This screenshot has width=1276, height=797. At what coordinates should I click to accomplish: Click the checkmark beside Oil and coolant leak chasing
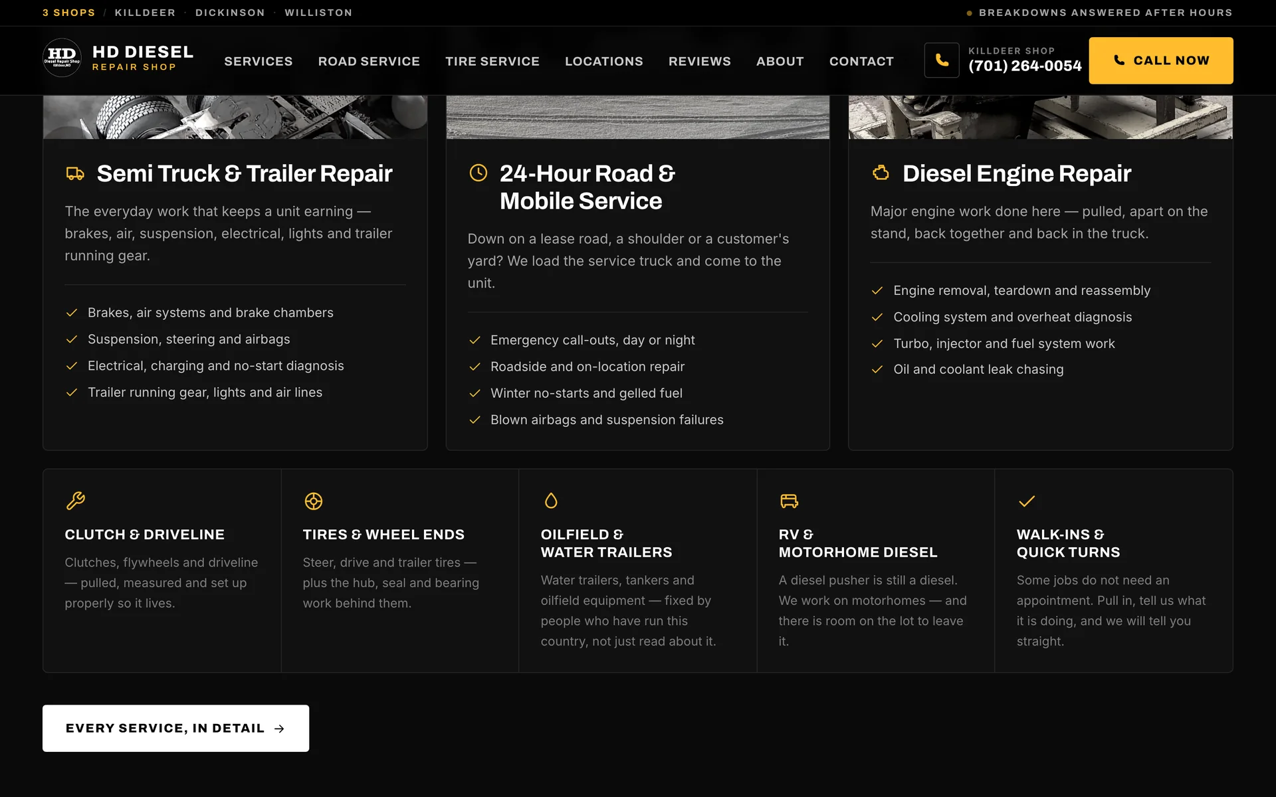tap(877, 370)
